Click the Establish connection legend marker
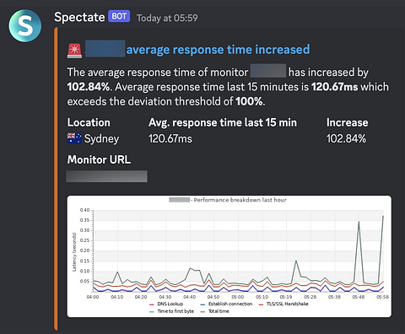Screen dimensions: 405x334 pyautogui.click(x=202, y=304)
